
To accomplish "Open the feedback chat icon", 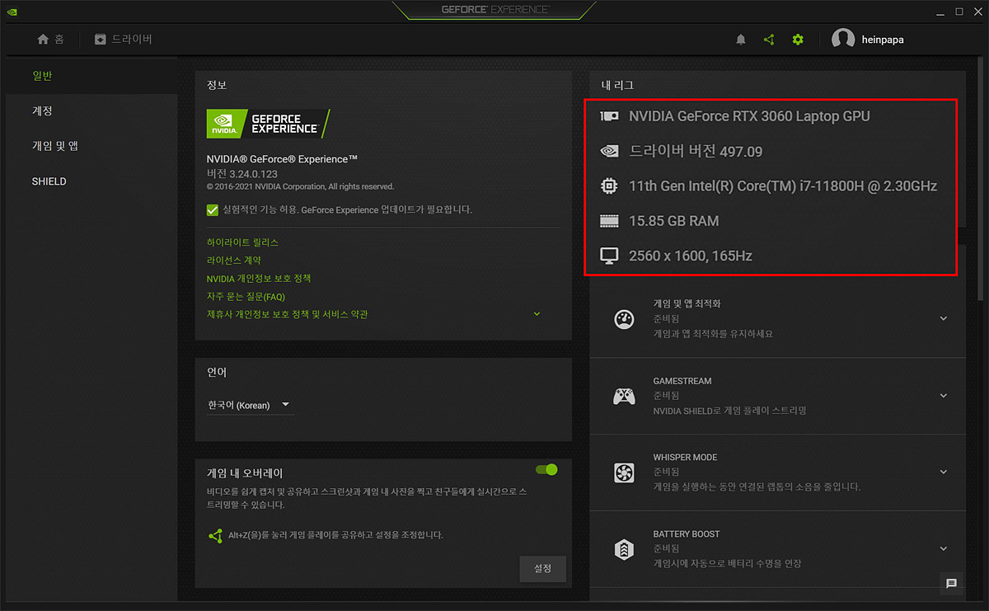I will pyautogui.click(x=951, y=584).
